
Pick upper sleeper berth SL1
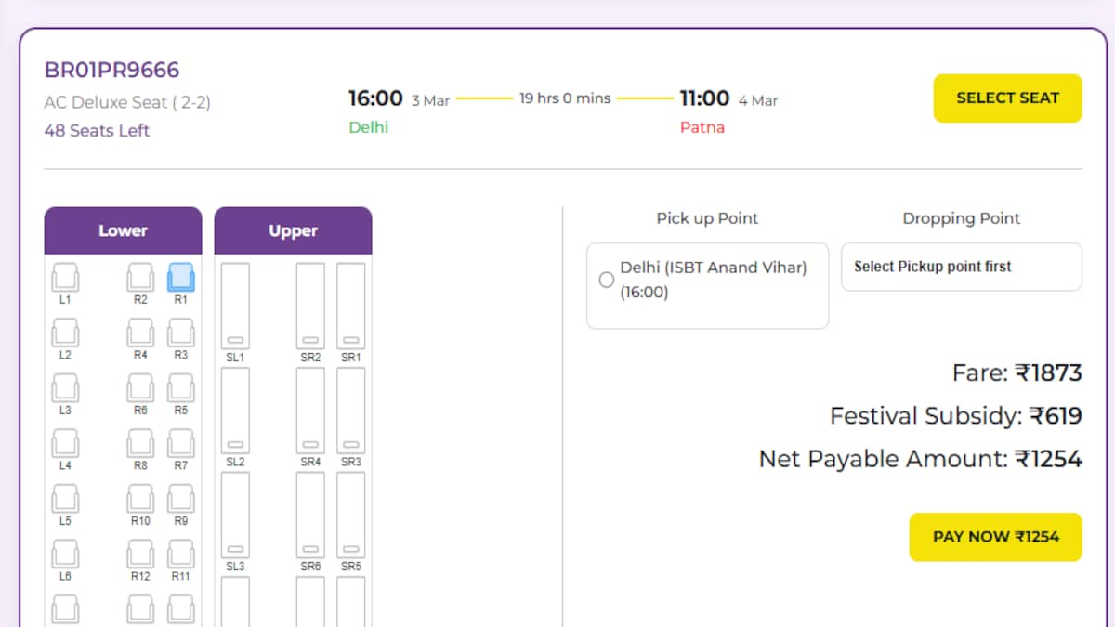point(235,307)
